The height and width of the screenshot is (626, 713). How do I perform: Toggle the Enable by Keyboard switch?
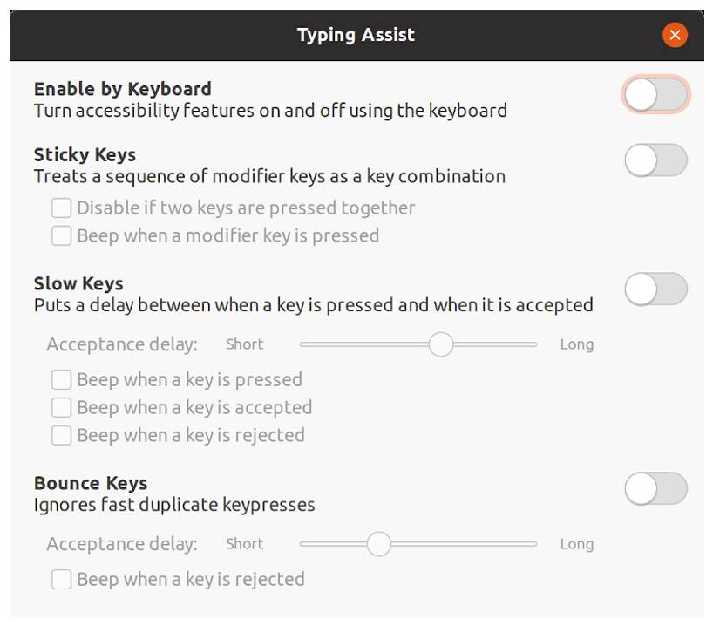[655, 95]
